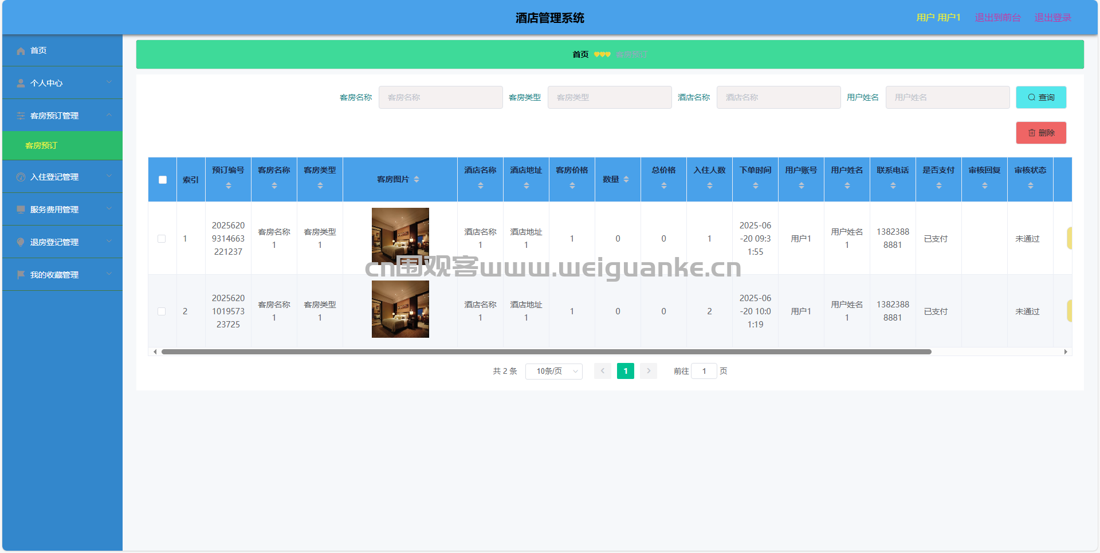
Task: Check the box for row index 1
Action: pos(162,239)
